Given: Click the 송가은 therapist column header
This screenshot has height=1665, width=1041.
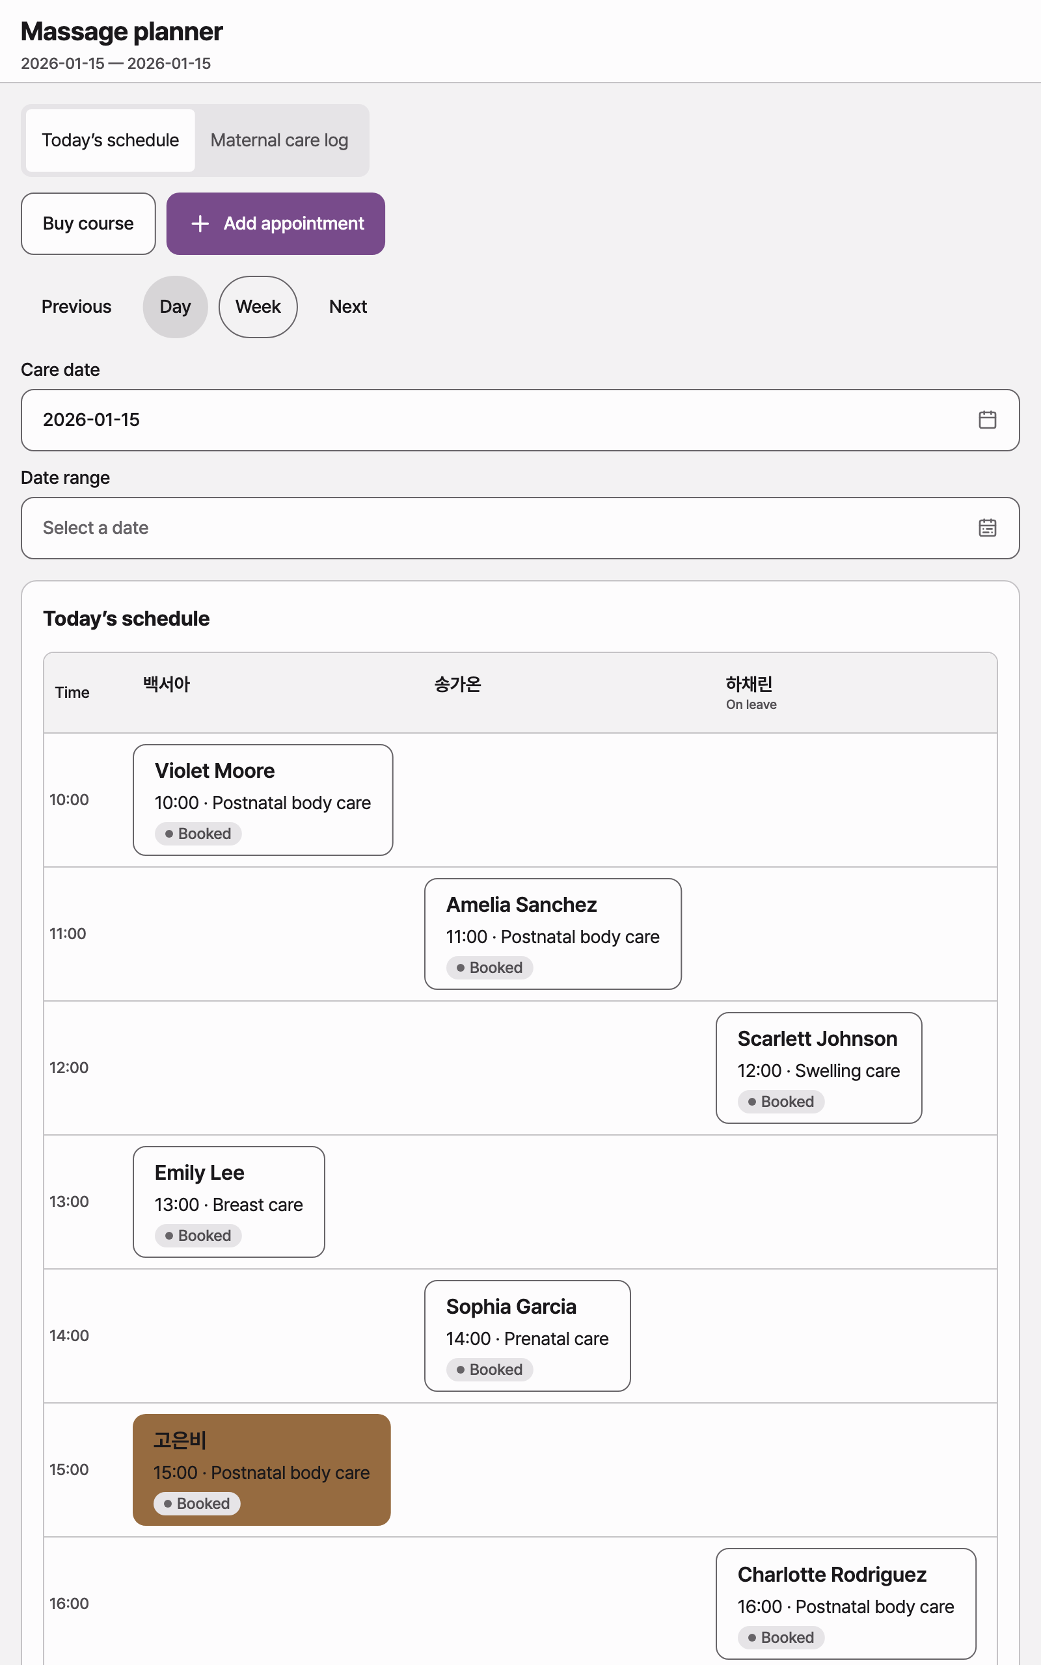Looking at the screenshot, I should (458, 684).
